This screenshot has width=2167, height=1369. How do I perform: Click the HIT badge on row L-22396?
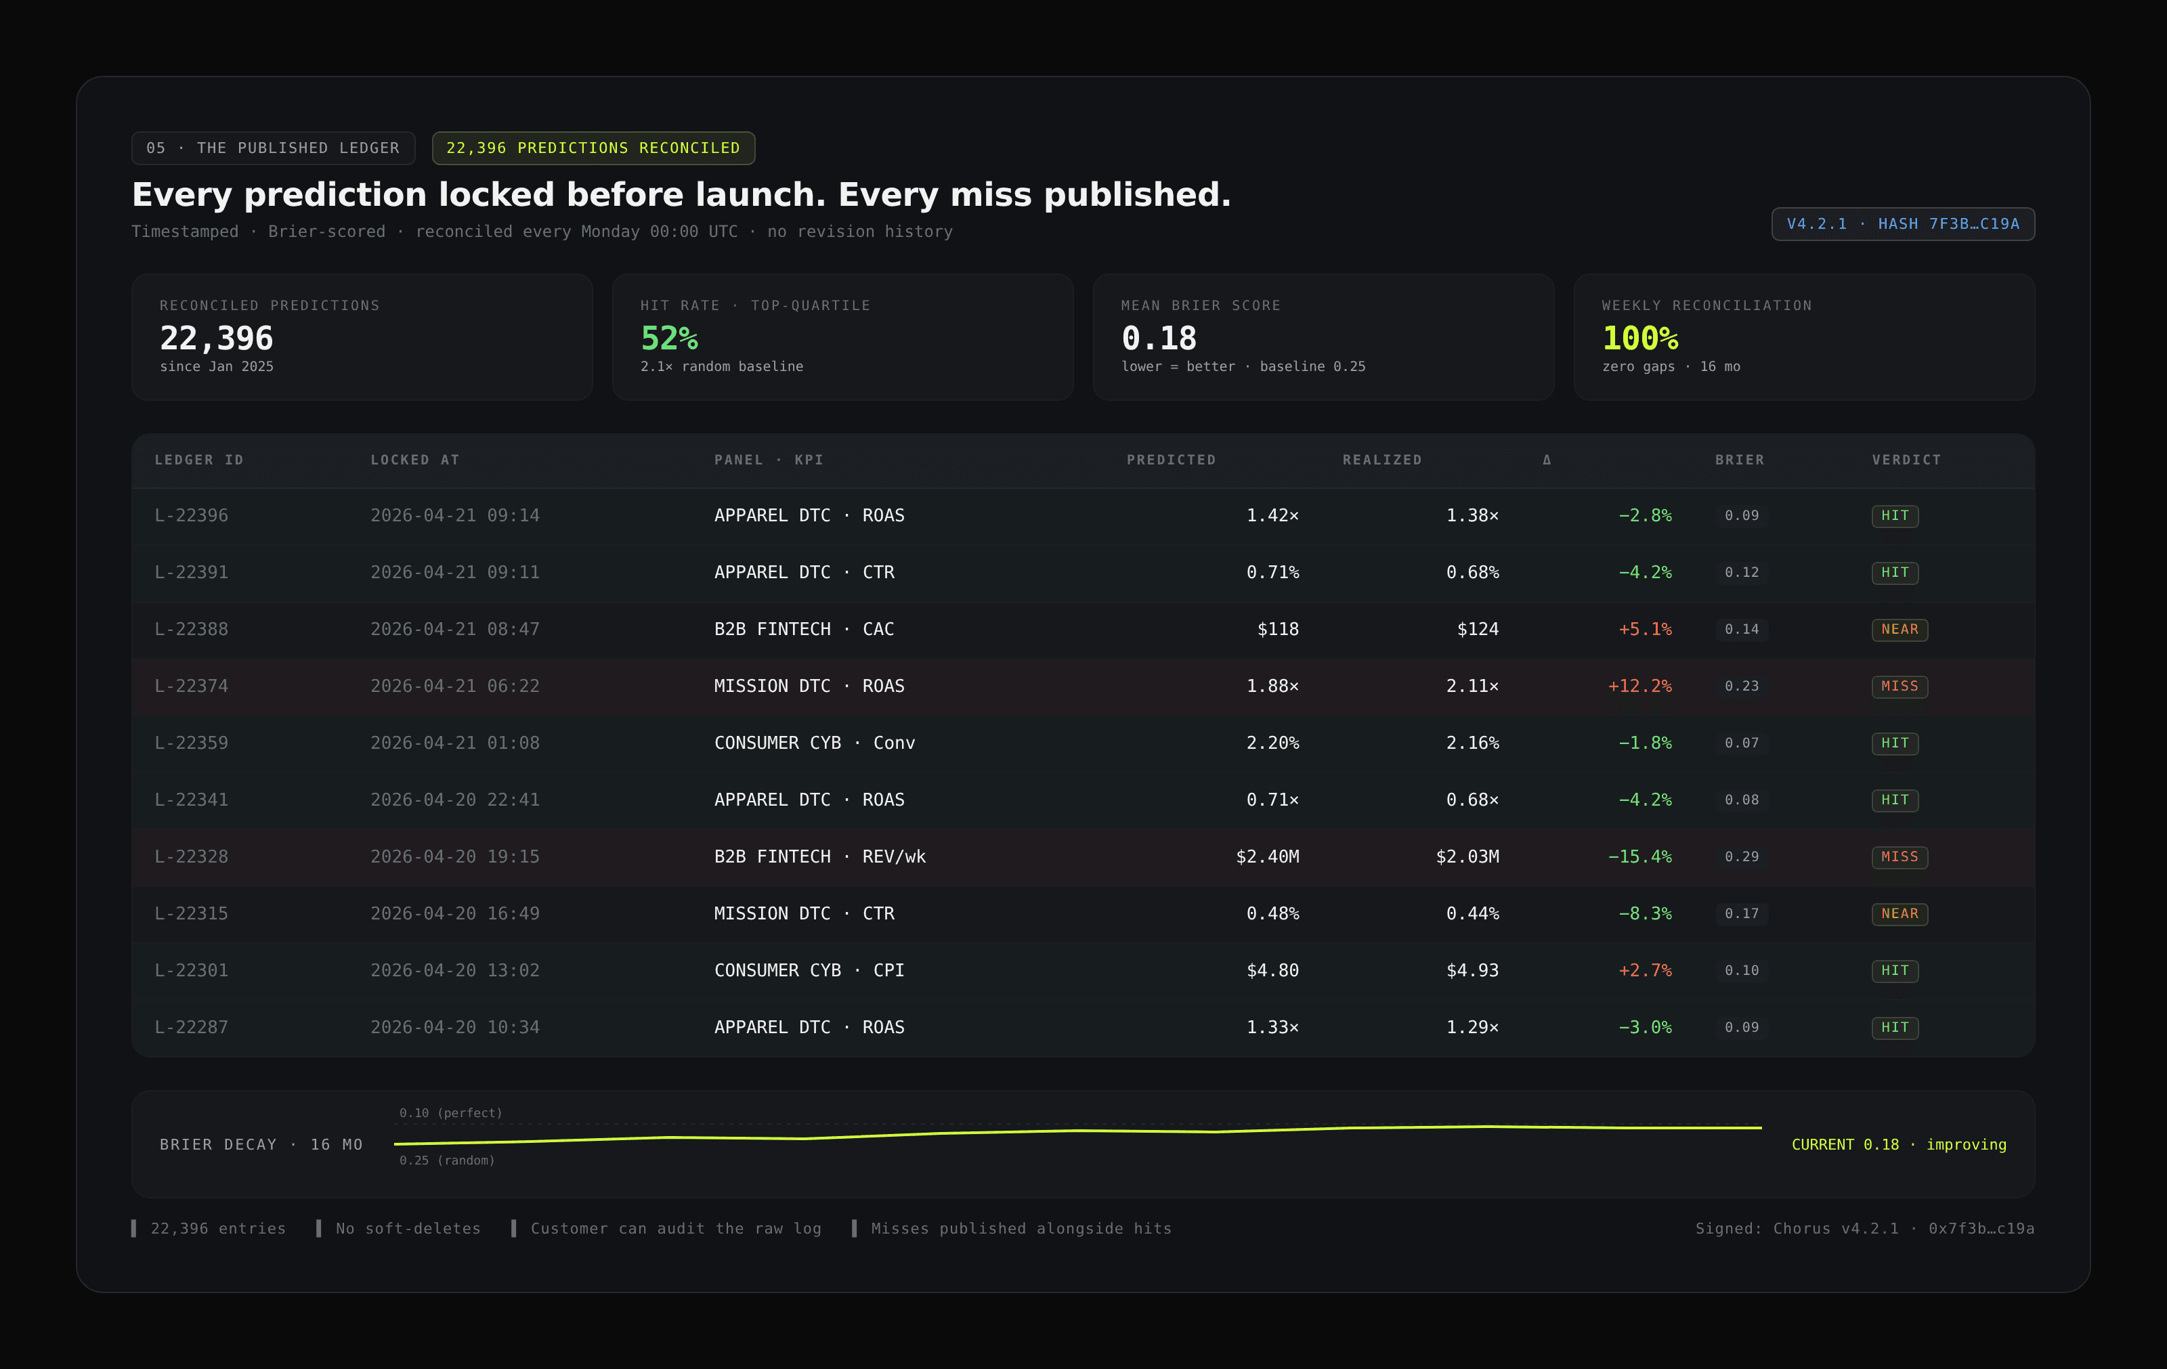(x=1894, y=517)
